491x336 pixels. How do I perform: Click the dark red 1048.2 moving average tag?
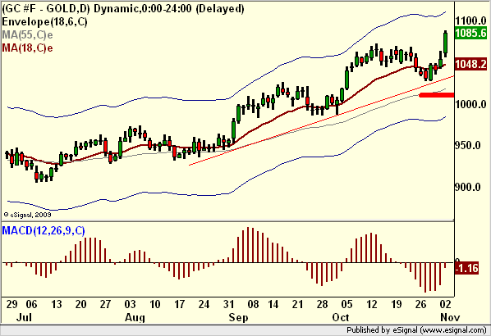(x=471, y=64)
